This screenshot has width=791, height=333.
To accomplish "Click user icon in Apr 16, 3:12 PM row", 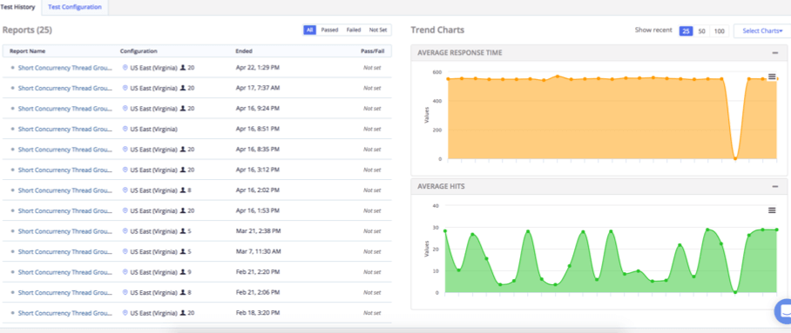I will click(183, 170).
